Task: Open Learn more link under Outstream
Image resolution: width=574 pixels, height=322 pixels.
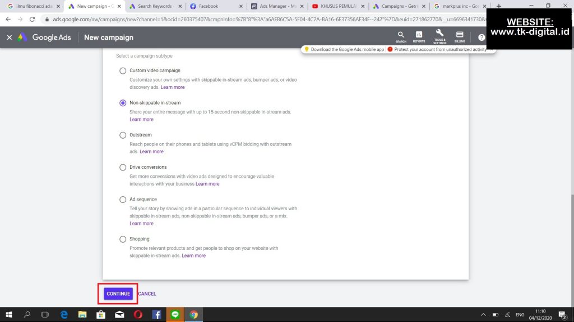Action: (151, 151)
